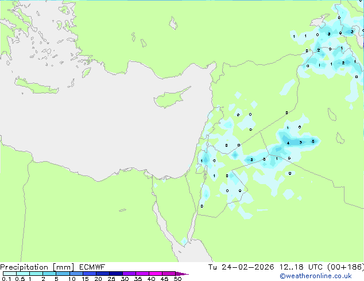Click the above-50 mm arrow tip
364x281 pixels.
pyautogui.click(x=182, y=274)
